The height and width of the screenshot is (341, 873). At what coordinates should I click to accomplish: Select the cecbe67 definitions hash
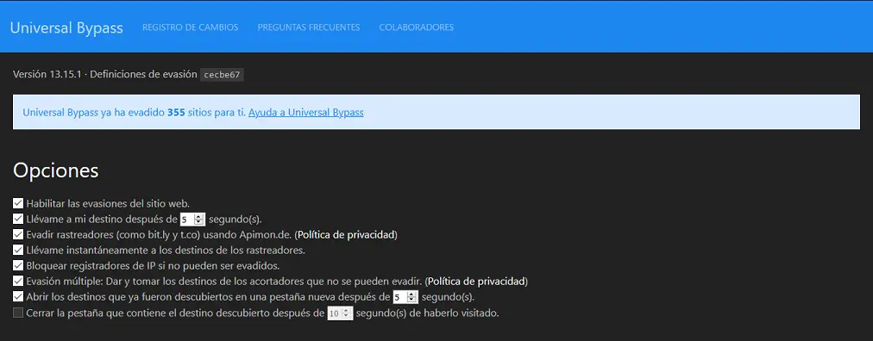tap(222, 74)
